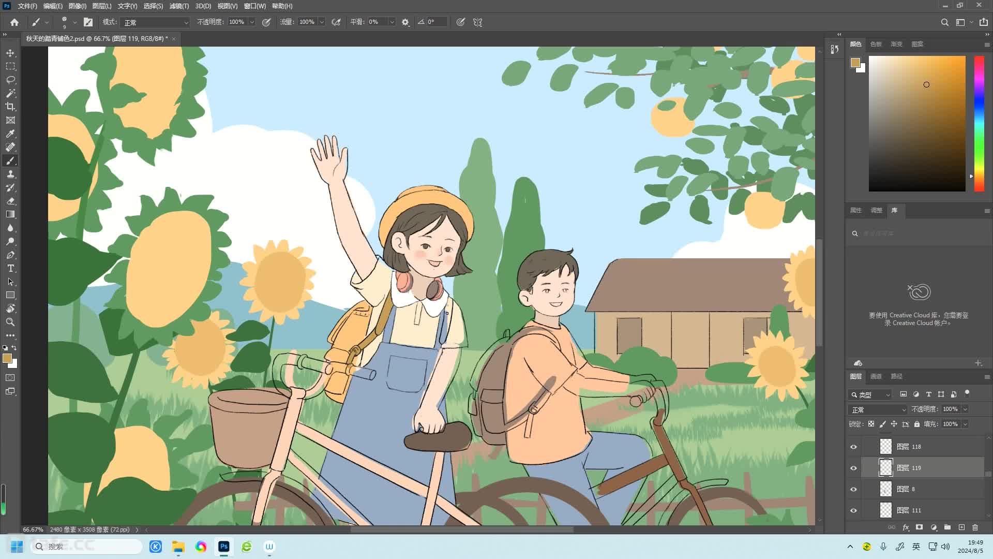This screenshot has height=559, width=993.
Task: Select the Crop tool
Action: click(10, 107)
